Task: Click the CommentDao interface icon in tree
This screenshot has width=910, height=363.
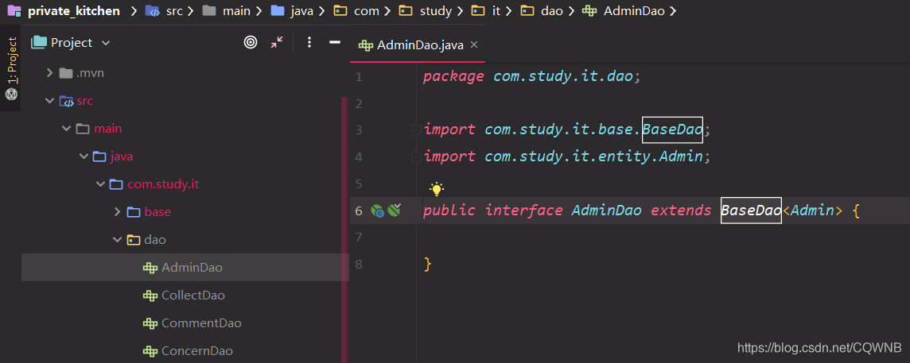Action: pos(150,323)
